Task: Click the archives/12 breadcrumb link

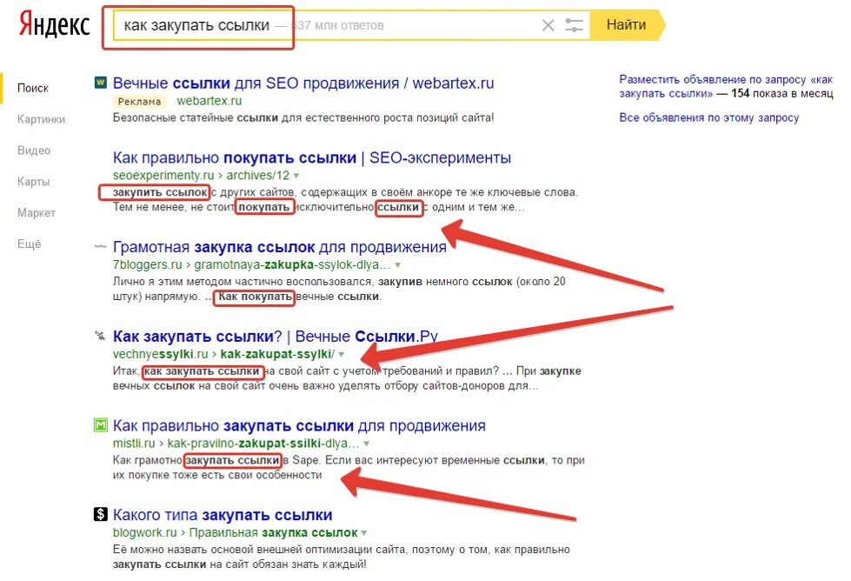Action: (258, 176)
